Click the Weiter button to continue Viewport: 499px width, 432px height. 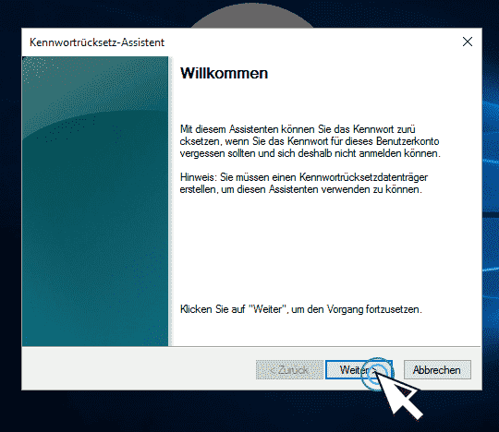tap(359, 370)
